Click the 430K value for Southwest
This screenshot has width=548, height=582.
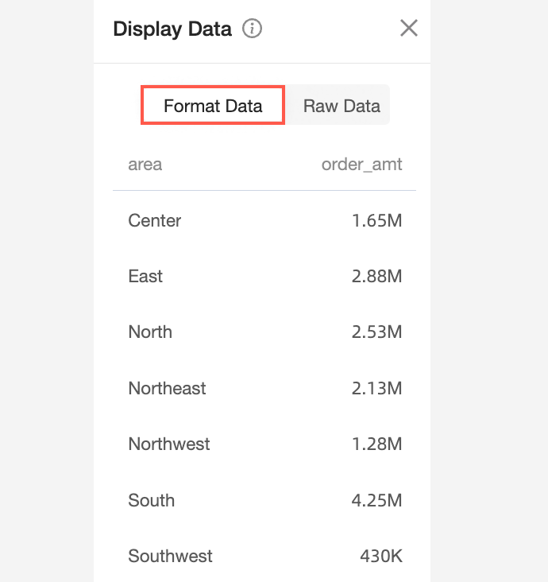click(381, 556)
